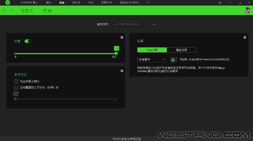
Task: Open the 鼠标 (mouse) tab
Action: click(x=48, y=3)
